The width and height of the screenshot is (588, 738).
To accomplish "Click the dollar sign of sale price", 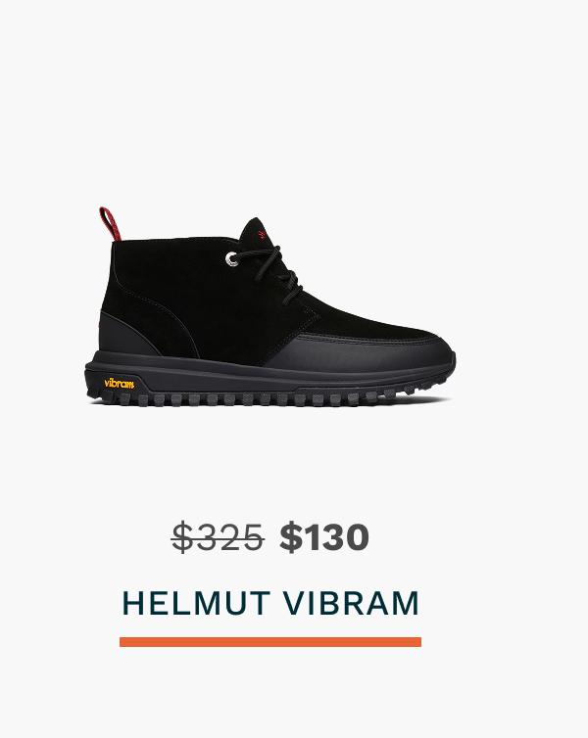I will (291, 537).
